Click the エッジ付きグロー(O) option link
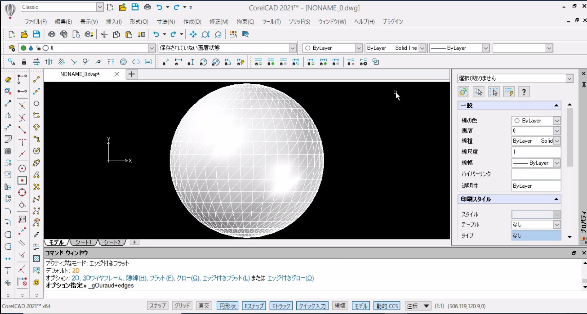 click(x=290, y=278)
